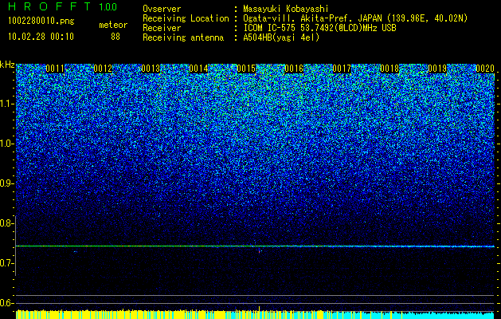Click the 0.8 frequency axis label
Image resolution: width=501 pixels, height=319 pixels.
point(6,223)
